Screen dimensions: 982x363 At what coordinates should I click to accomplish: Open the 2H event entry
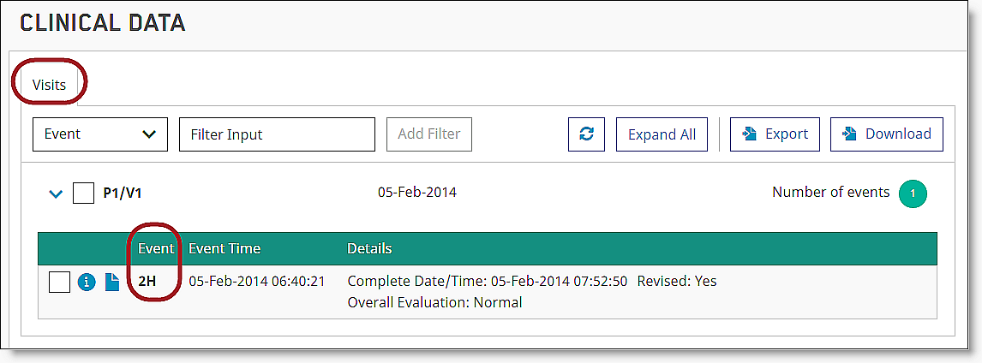coord(147,282)
